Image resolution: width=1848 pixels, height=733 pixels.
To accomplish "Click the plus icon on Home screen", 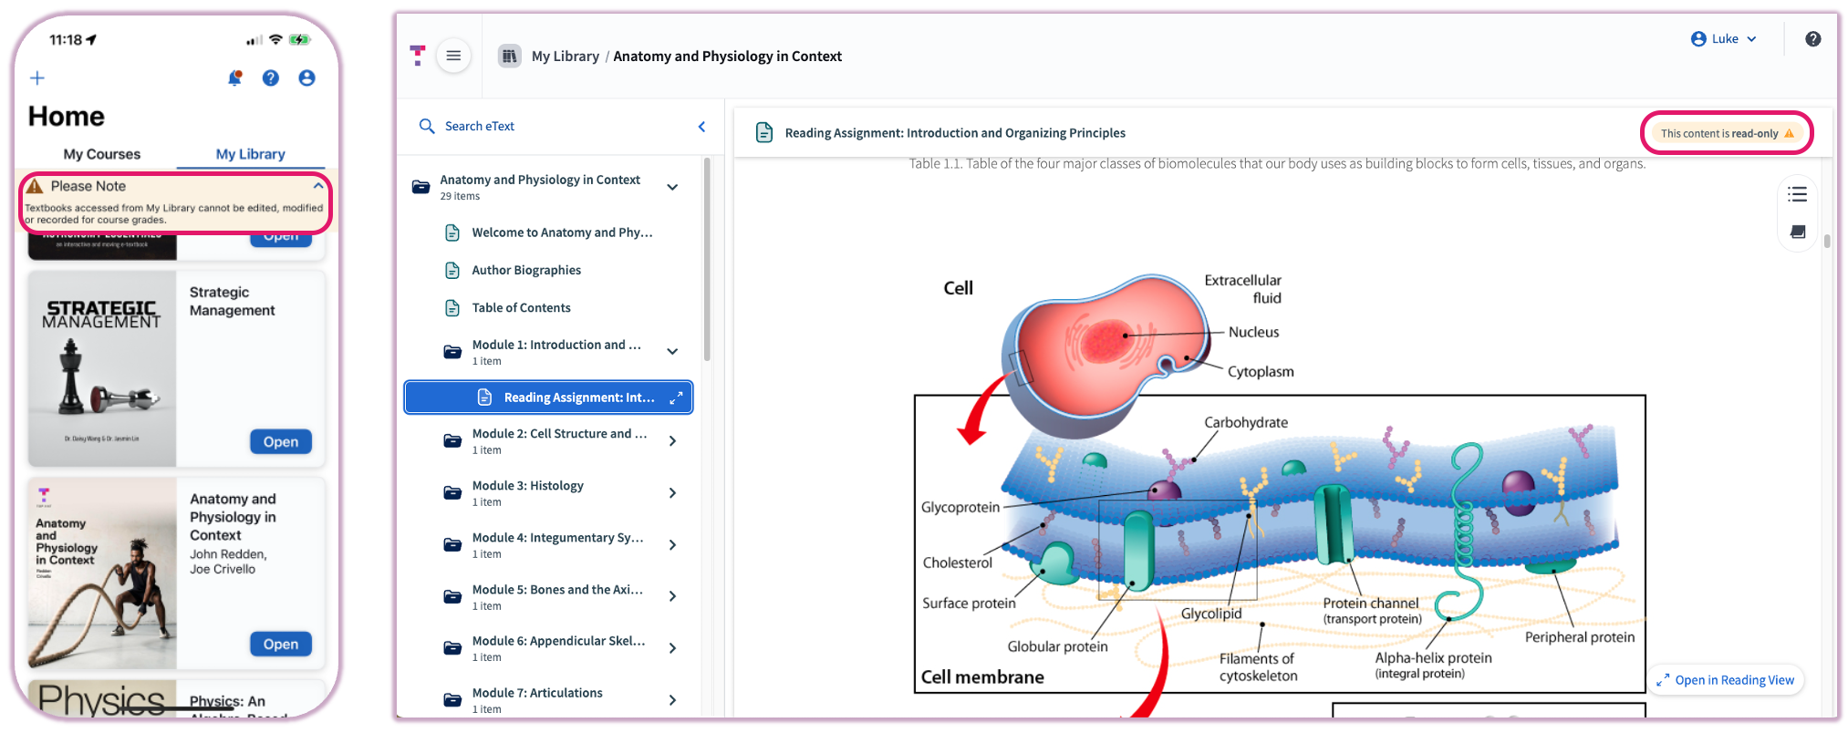I will (37, 78).
